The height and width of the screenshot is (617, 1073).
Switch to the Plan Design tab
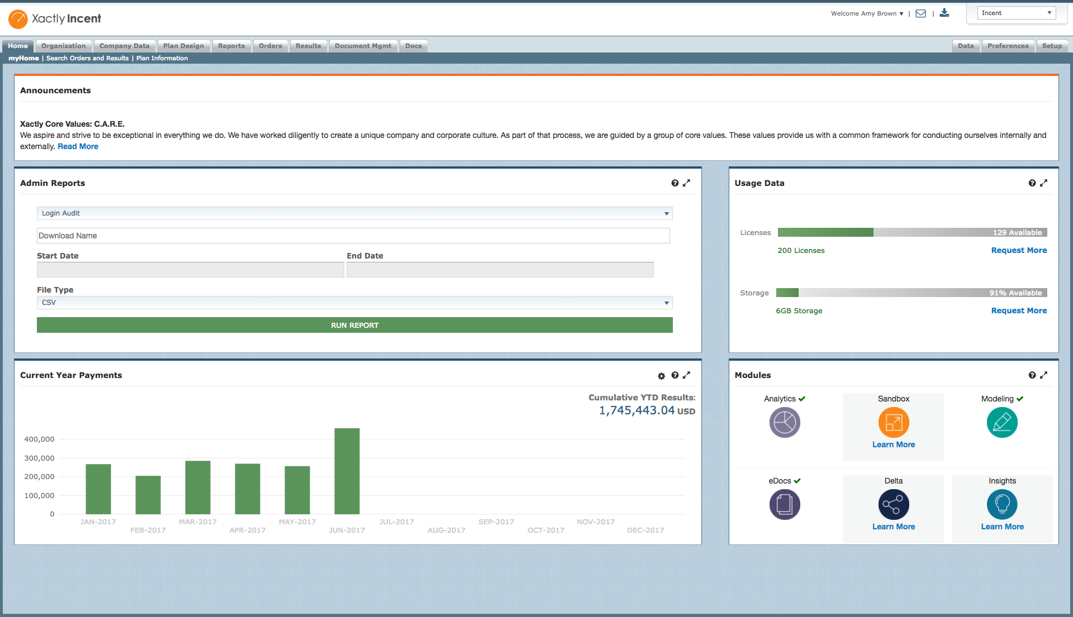(183, 46)
